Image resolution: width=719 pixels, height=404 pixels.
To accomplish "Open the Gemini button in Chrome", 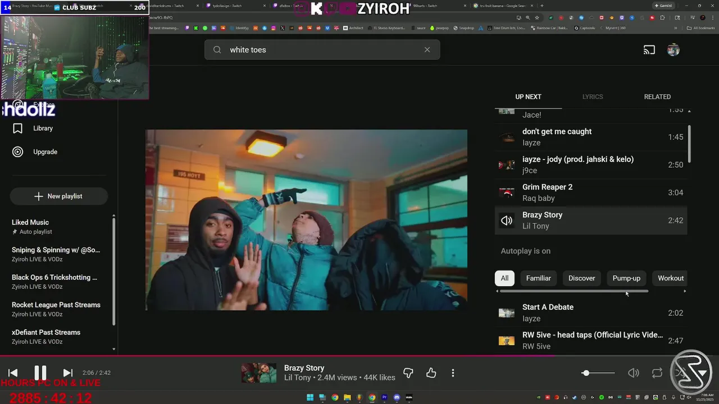I will [x=663, y=6].
